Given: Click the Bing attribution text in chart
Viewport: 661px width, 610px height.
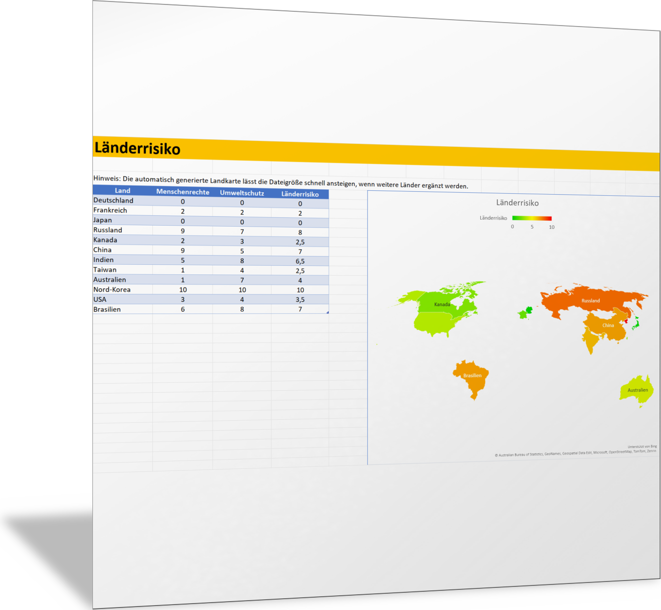Looking at the screenshot, I should (x=642, y=446).
